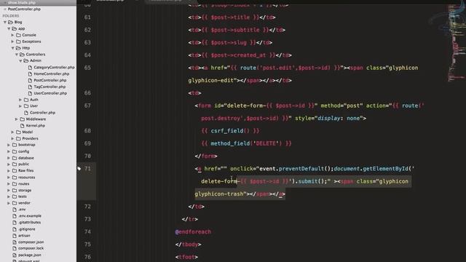Select PostController.php in the open files list
Image resolution: width=466 pixels, height=262 pixels.
[24, 9]
